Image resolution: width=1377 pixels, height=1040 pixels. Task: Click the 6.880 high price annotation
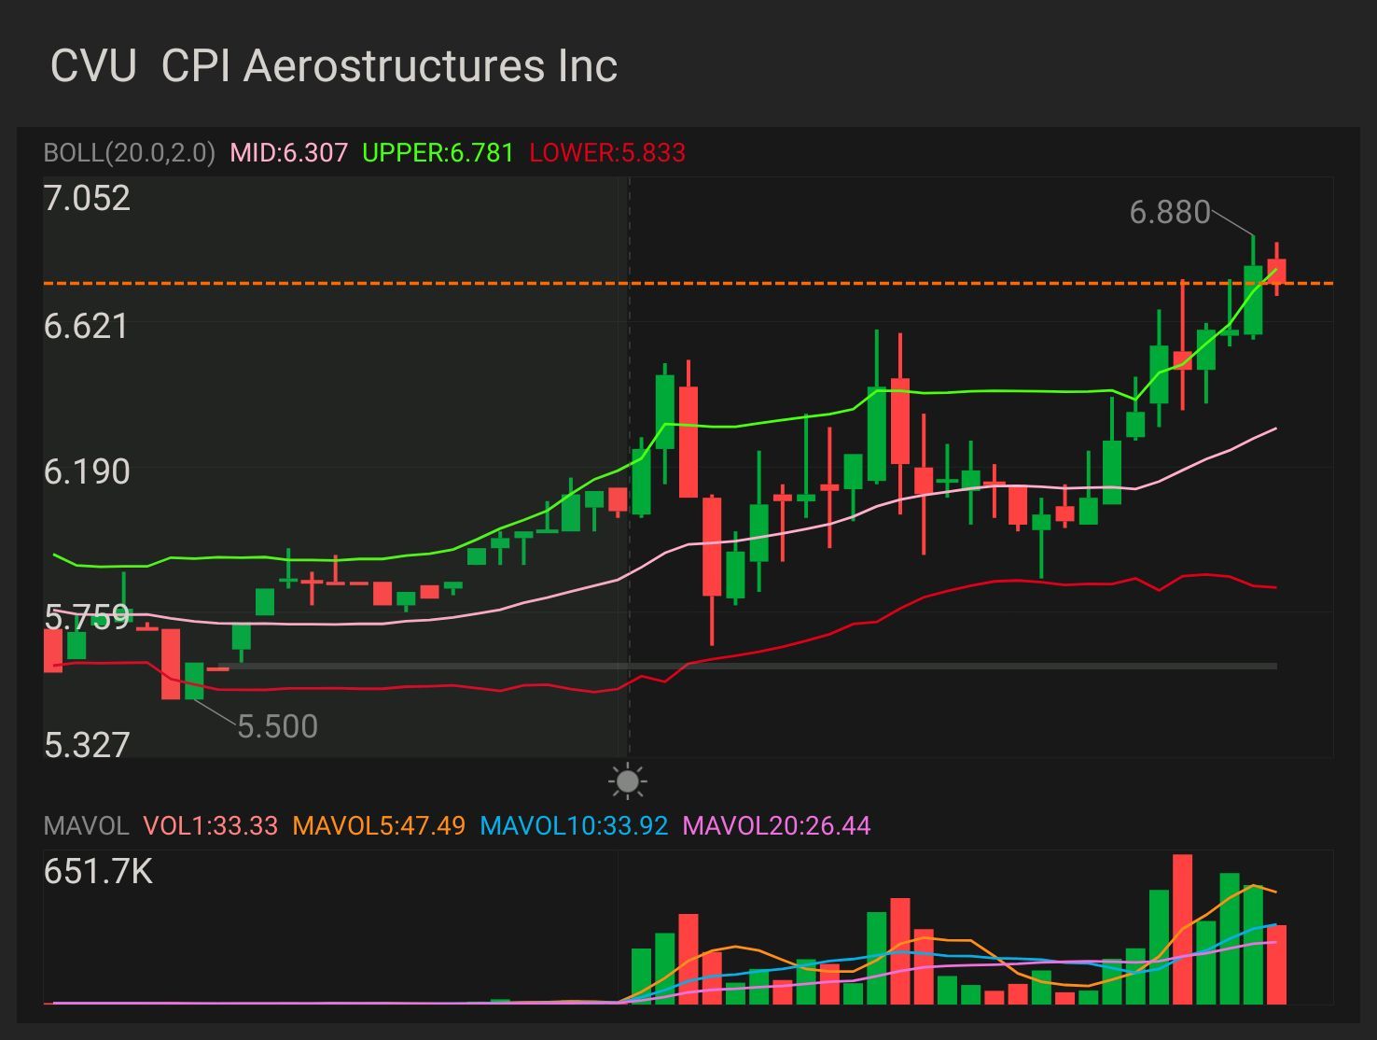click(x=1169, y=213)
